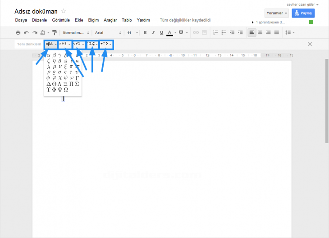Insert the capital Omega symbol
Image resolution: width=329 pixels, height=238 pixels.
(x=66, y=90)
